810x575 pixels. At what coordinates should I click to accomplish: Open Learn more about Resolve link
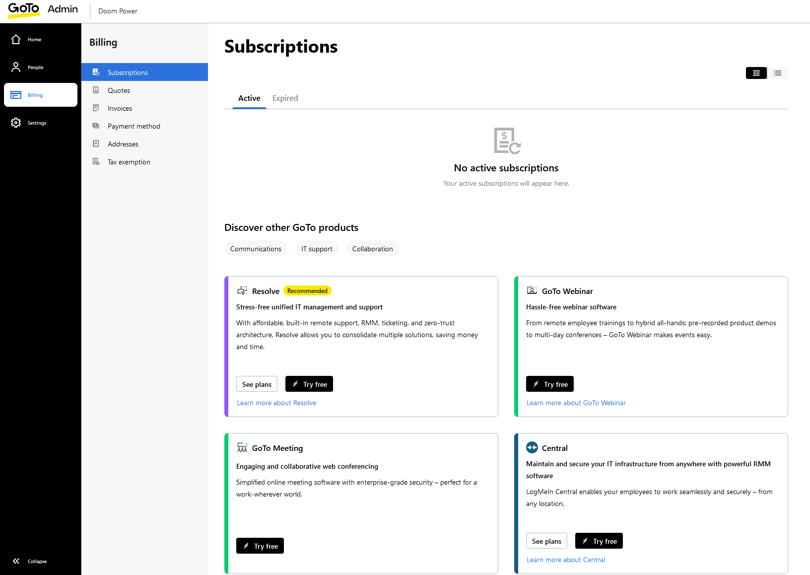[x=276, y=403]
